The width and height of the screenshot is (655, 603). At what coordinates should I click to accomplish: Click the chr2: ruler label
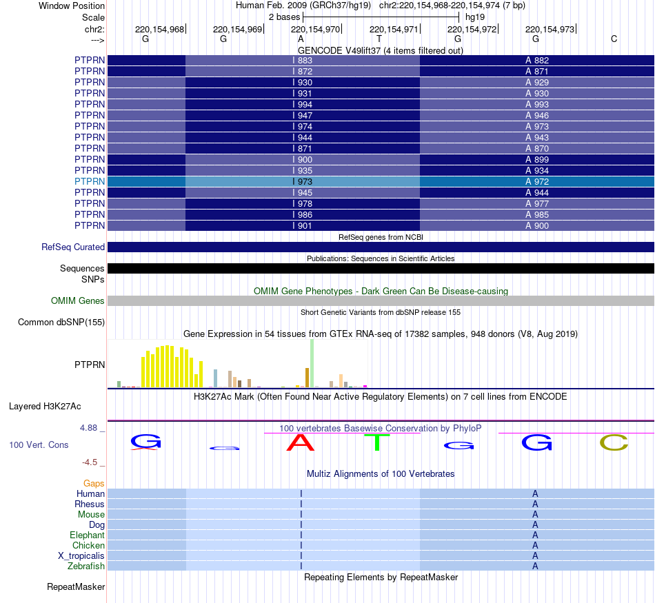tap(94, 29)
